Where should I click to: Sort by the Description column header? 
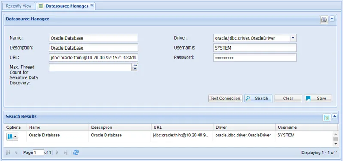click(x=120, y=127)
